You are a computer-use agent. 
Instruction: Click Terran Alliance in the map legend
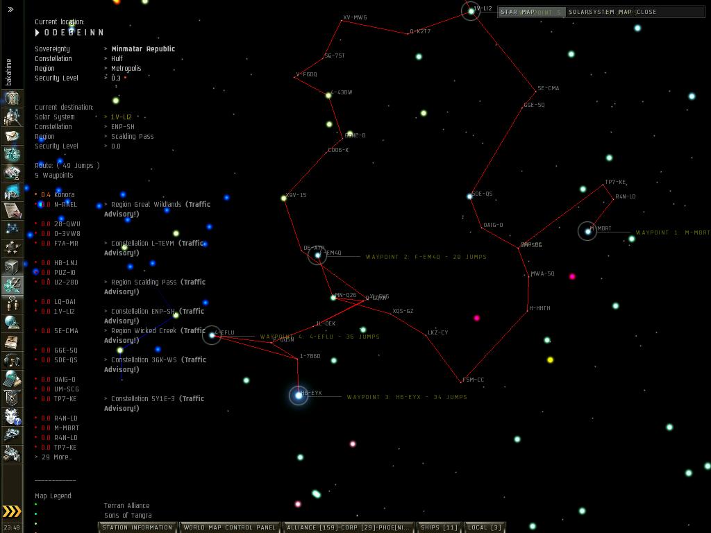[x=126, y=506]
